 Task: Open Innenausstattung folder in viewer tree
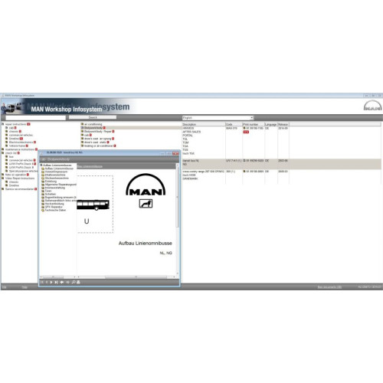click(x=54, y=188)
